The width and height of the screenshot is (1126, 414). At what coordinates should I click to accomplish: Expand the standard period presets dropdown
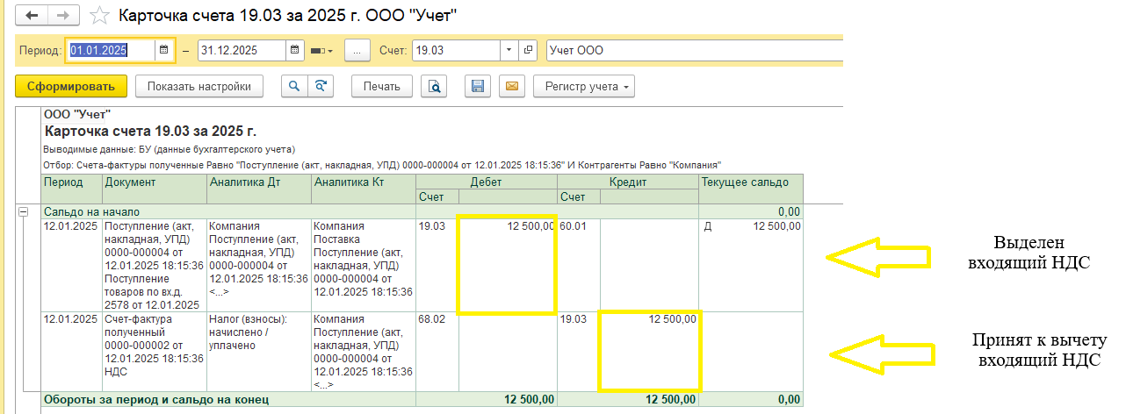322,51
